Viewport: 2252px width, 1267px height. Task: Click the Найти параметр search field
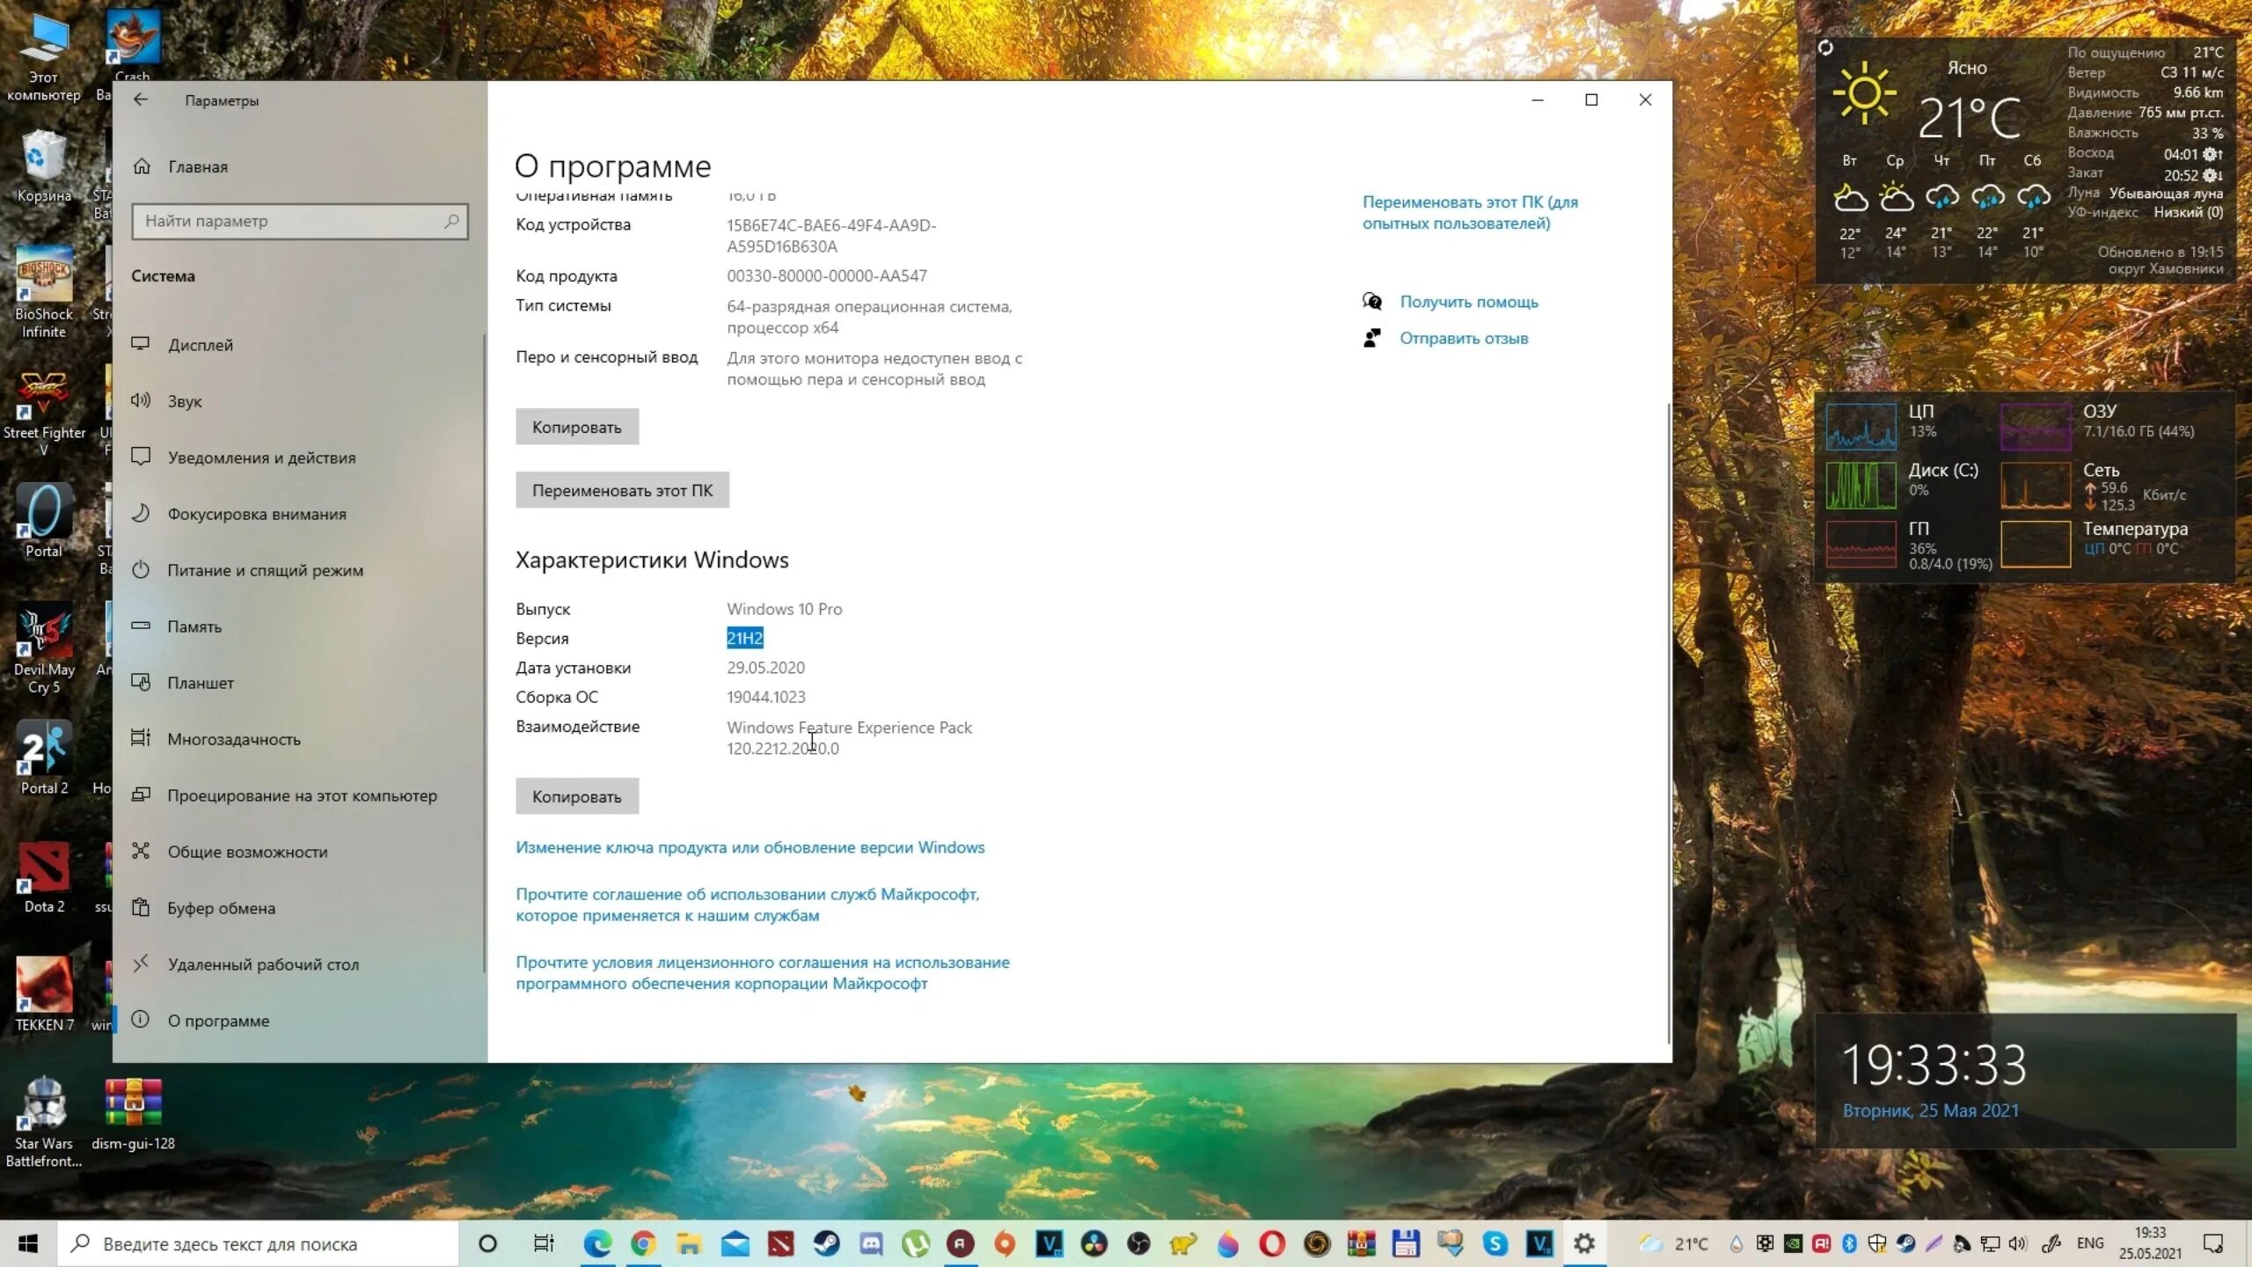click(x=299, y=222)
